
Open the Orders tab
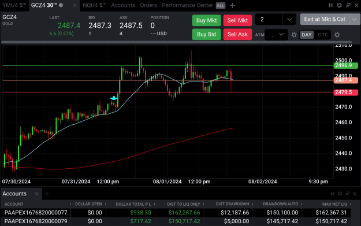point(148,5)
